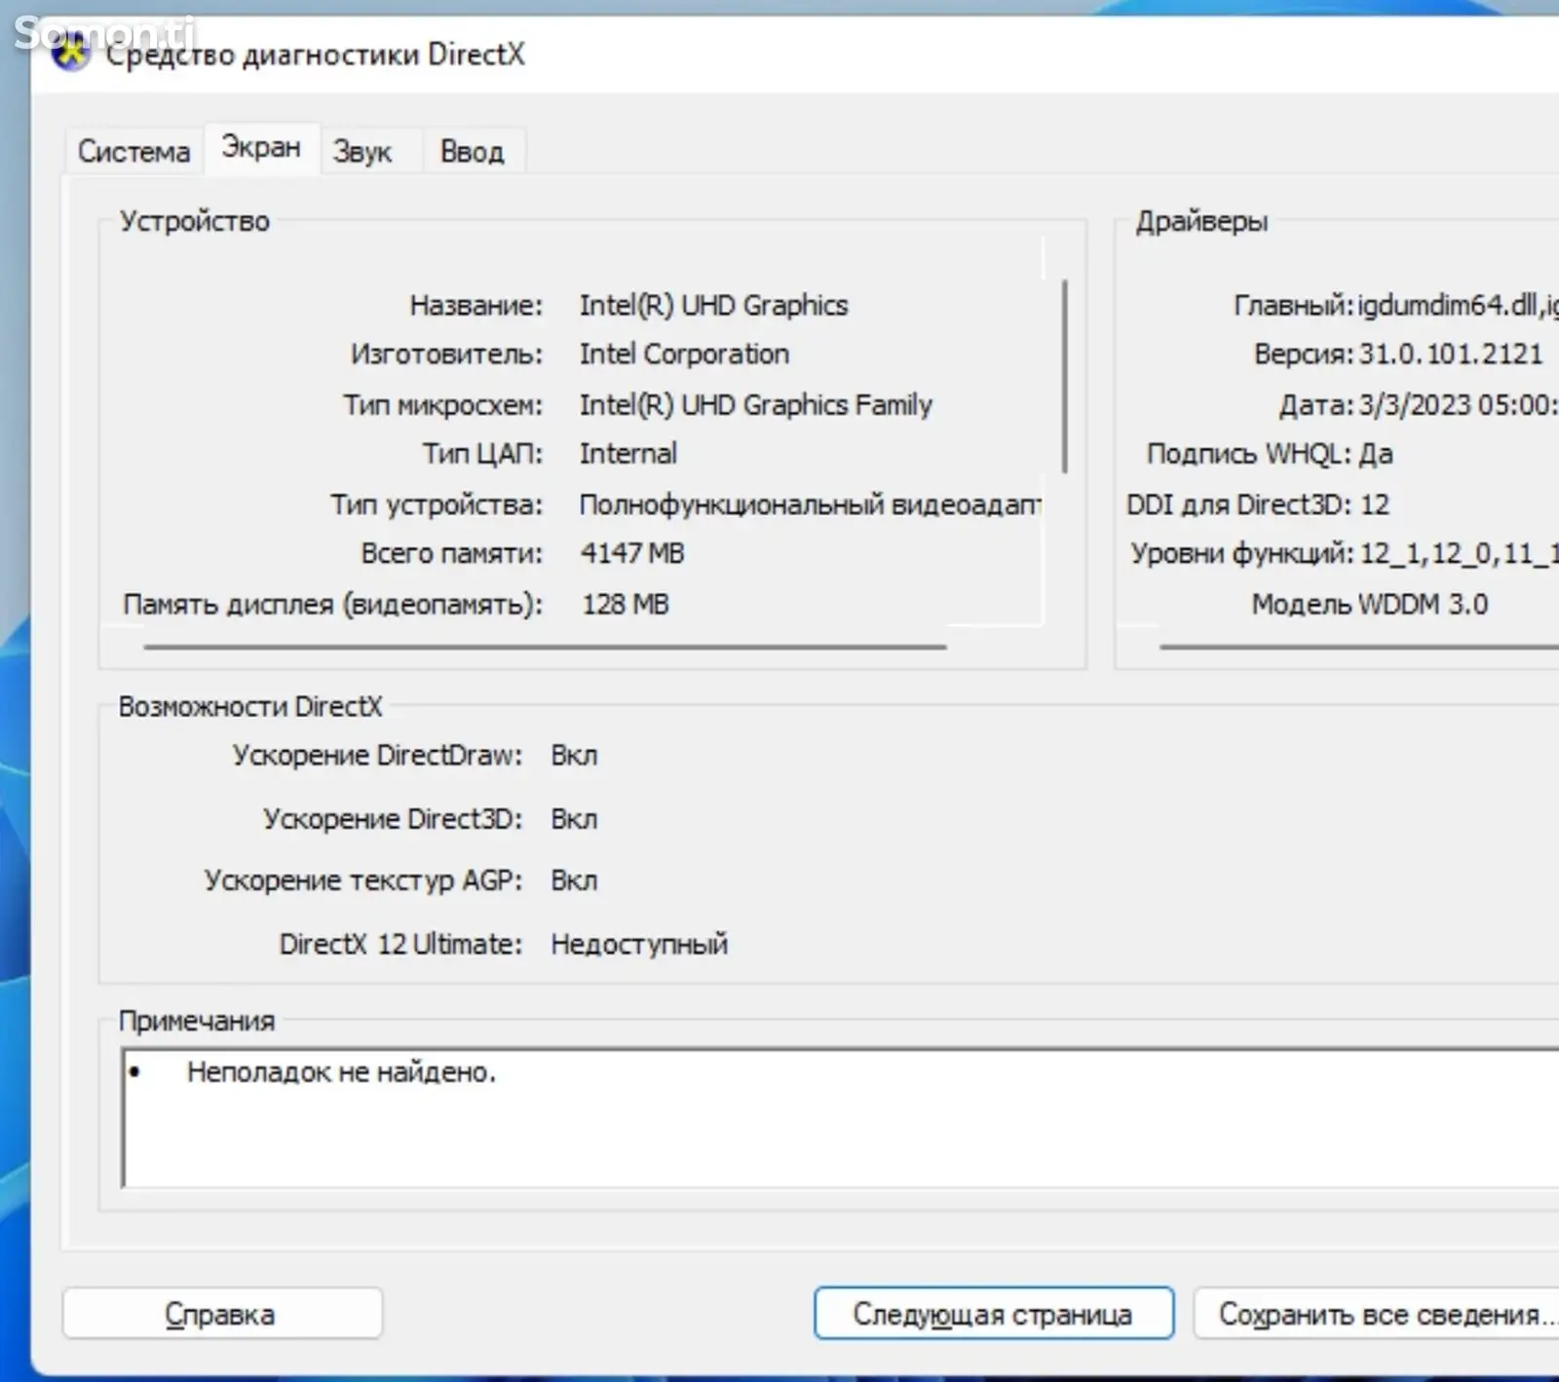
Task: Click driver version 31.0.101.2121
Action: point(1451,354)
